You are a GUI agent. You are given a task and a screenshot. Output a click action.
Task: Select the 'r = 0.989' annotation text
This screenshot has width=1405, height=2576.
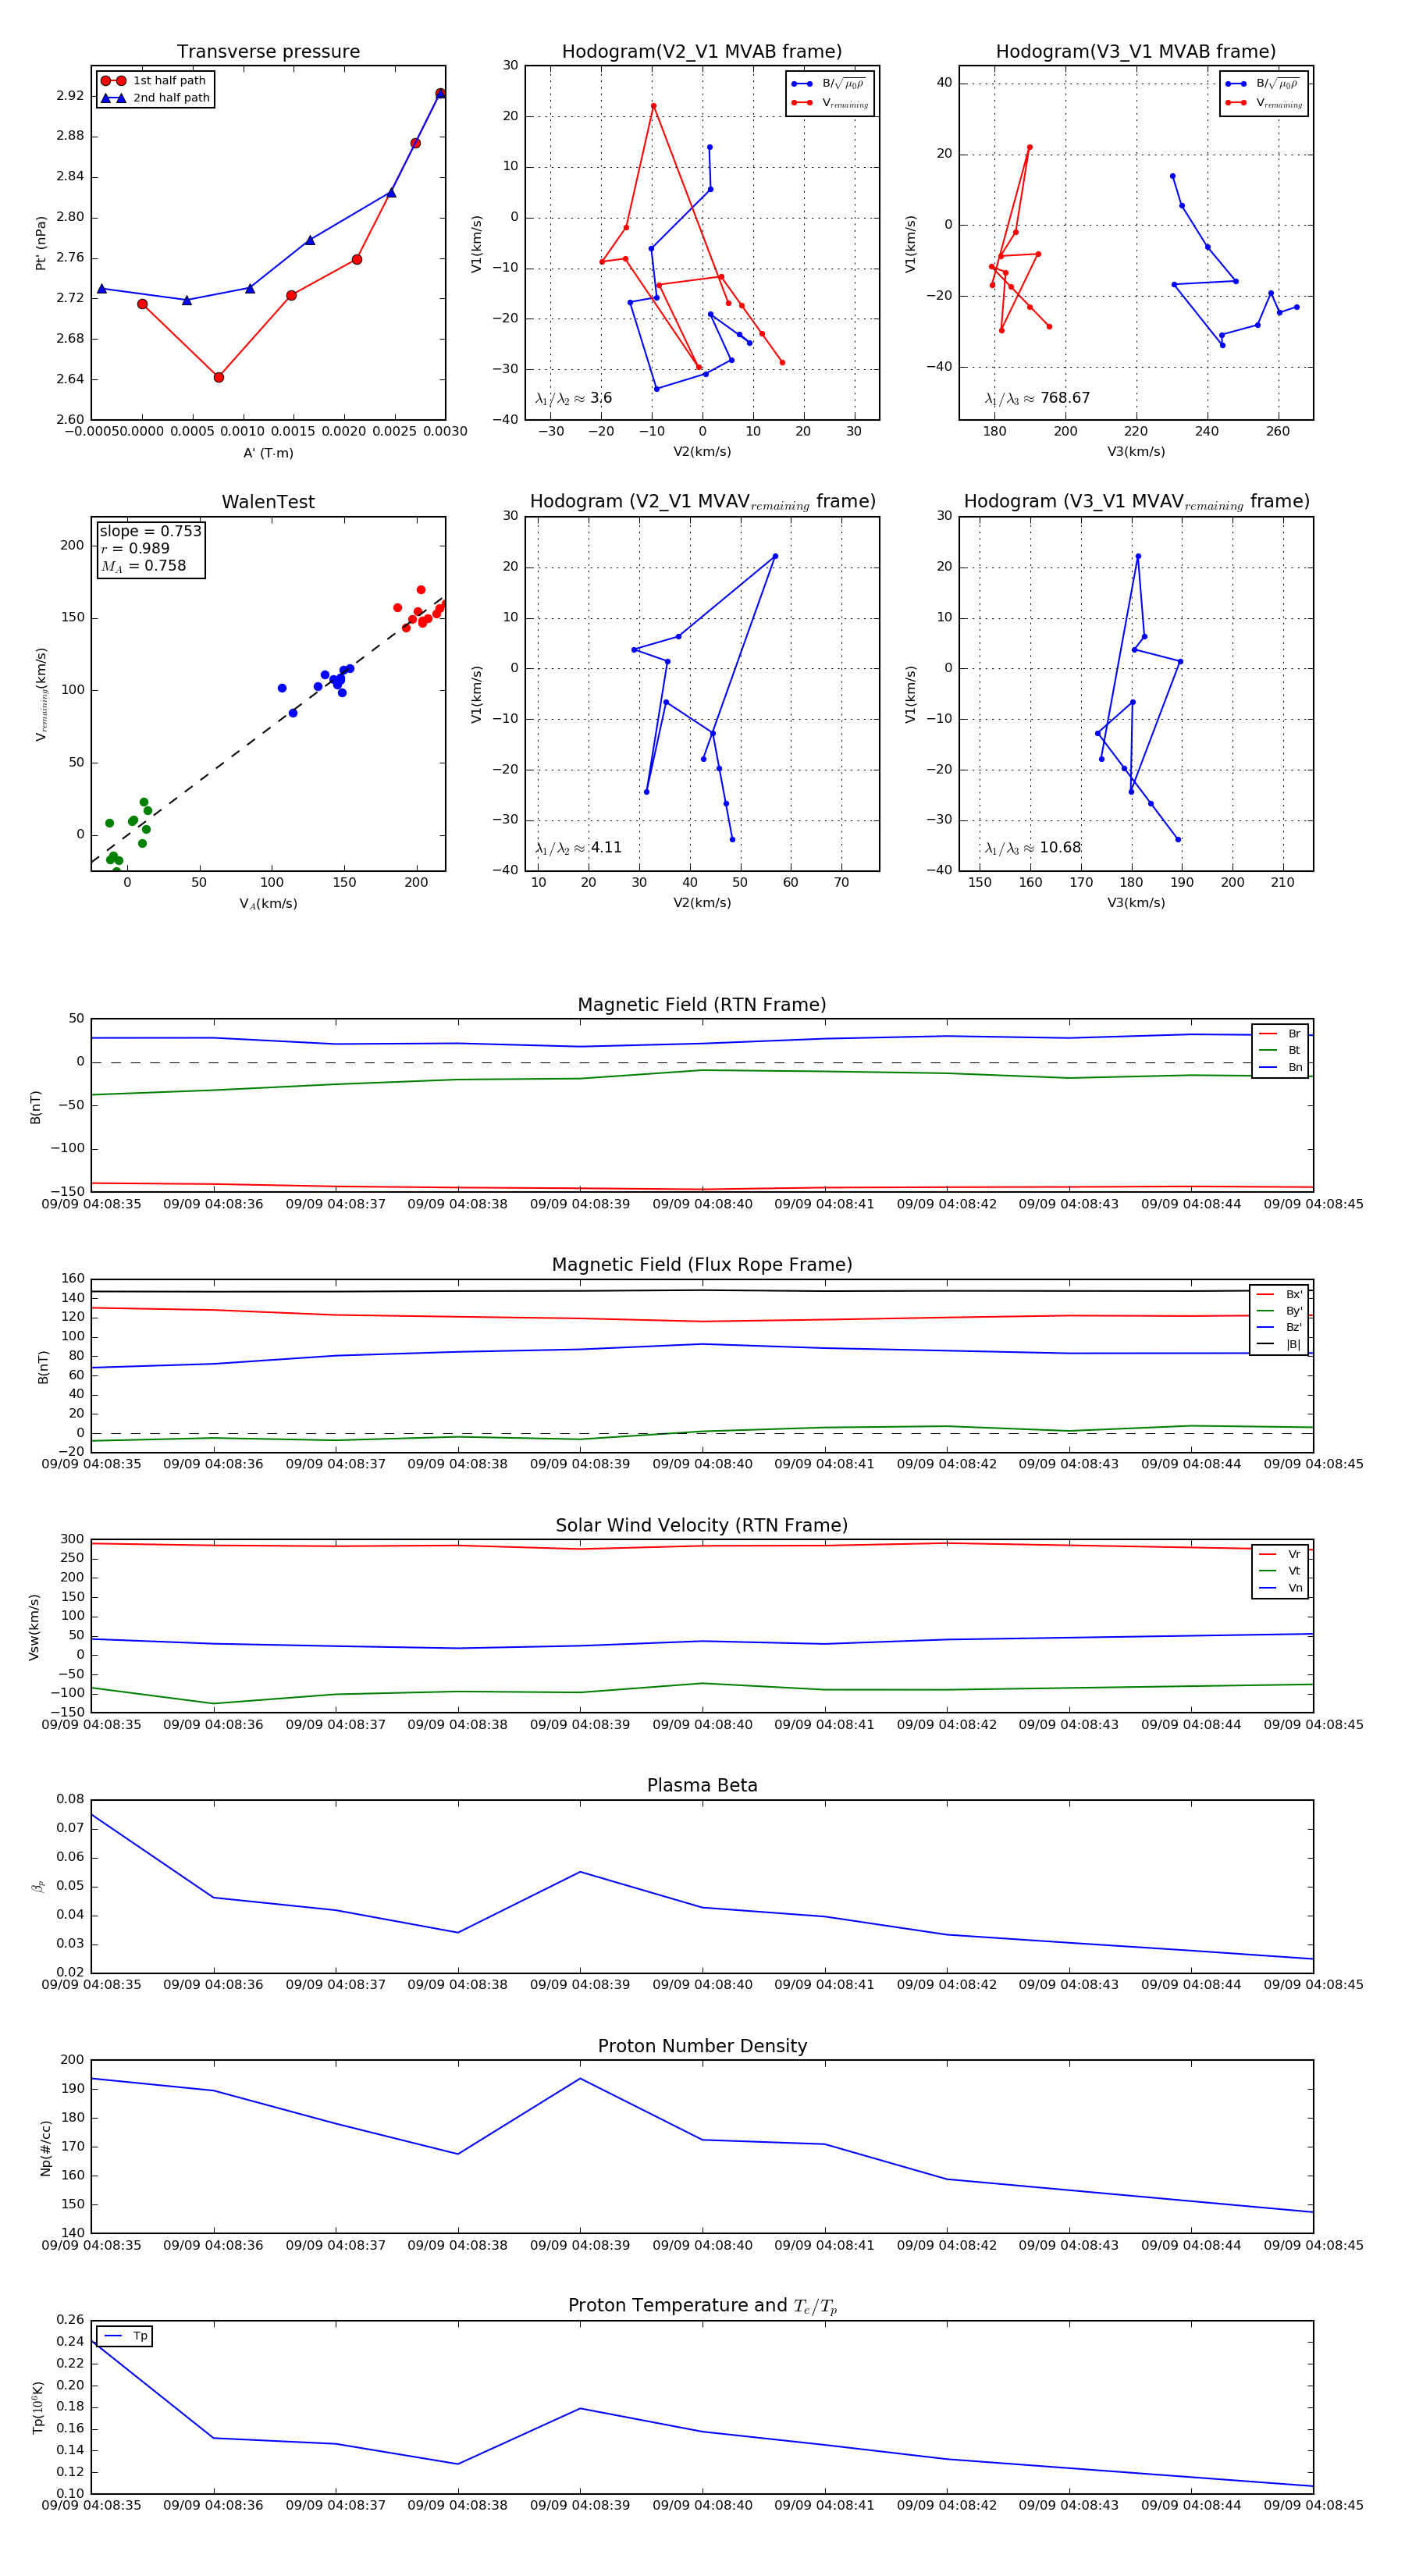pyautogui.click(x=135, y=548)
